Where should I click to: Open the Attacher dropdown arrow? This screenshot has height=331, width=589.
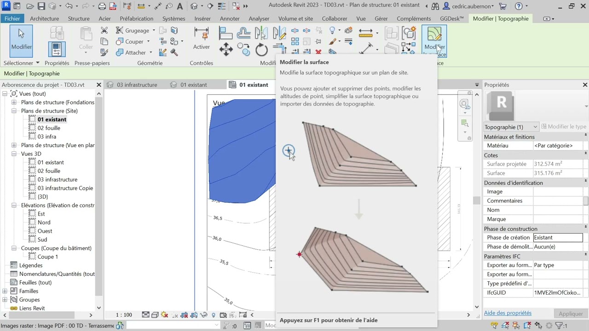click(150, 52)
